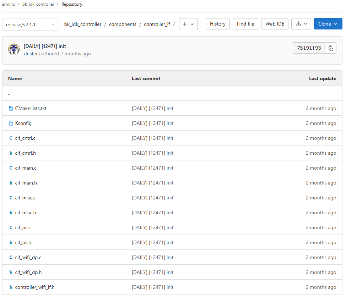346x297 pixels.
Task: Click the C file icon beside cif_main.c
Action: tap(10, 168)
